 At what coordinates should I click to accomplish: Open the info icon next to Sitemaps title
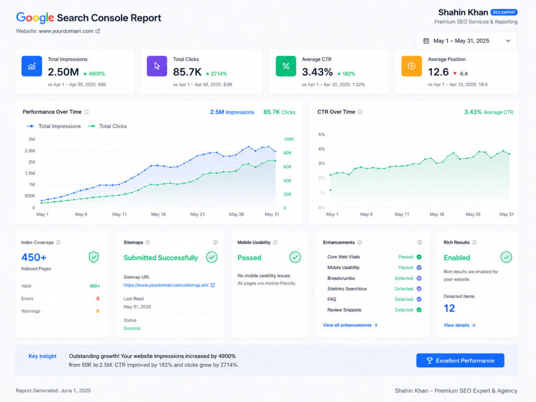[148, 242]
